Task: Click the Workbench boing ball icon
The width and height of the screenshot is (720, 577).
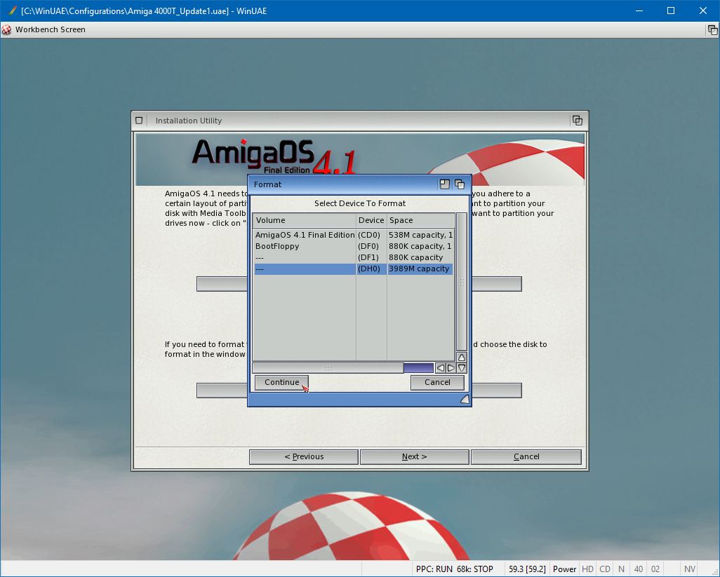Action: 7,29
